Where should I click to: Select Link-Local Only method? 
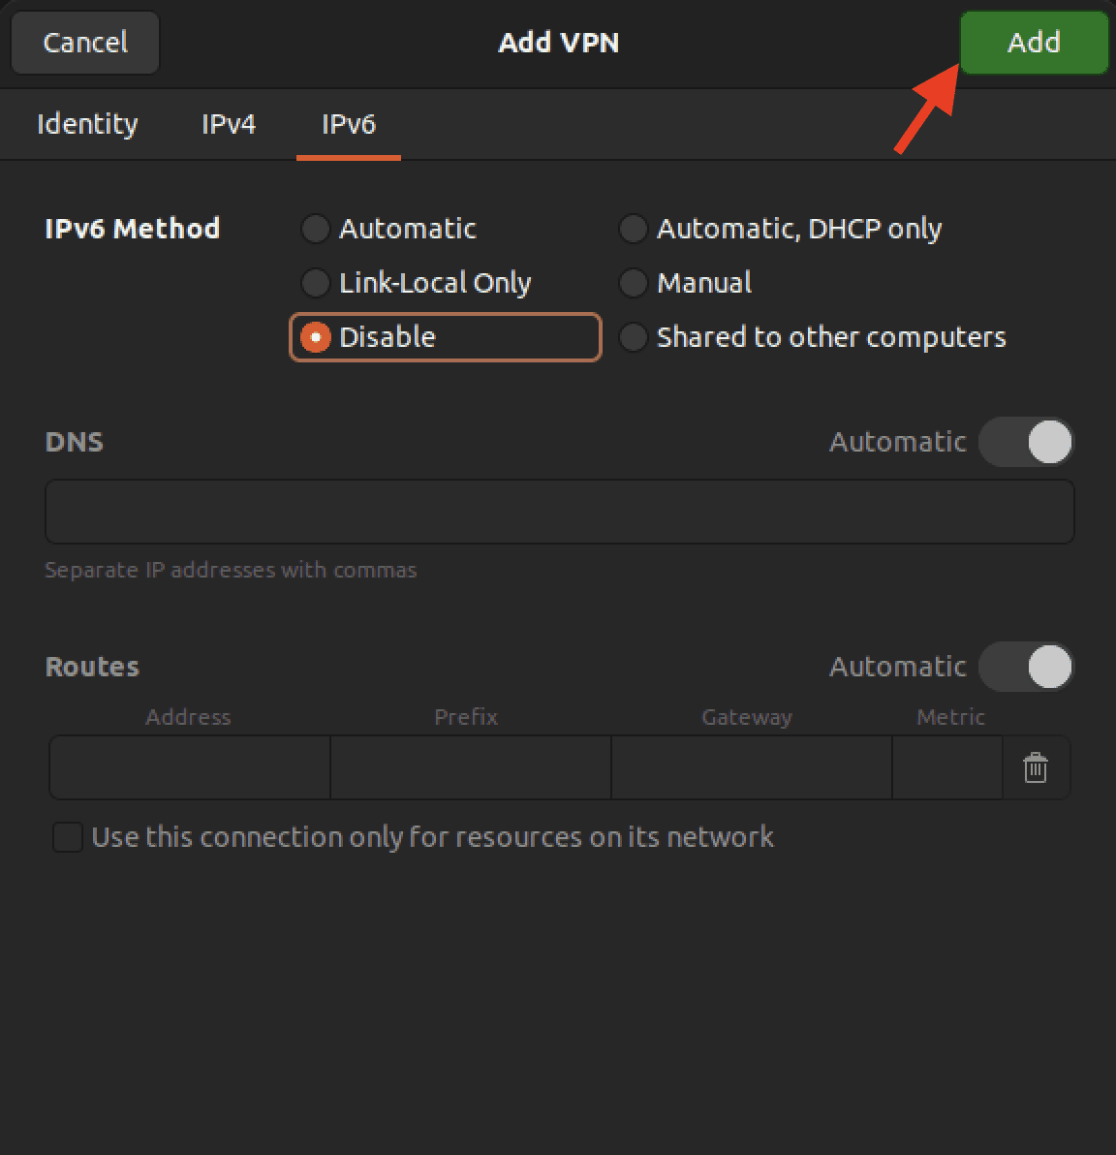click(315, 283)
